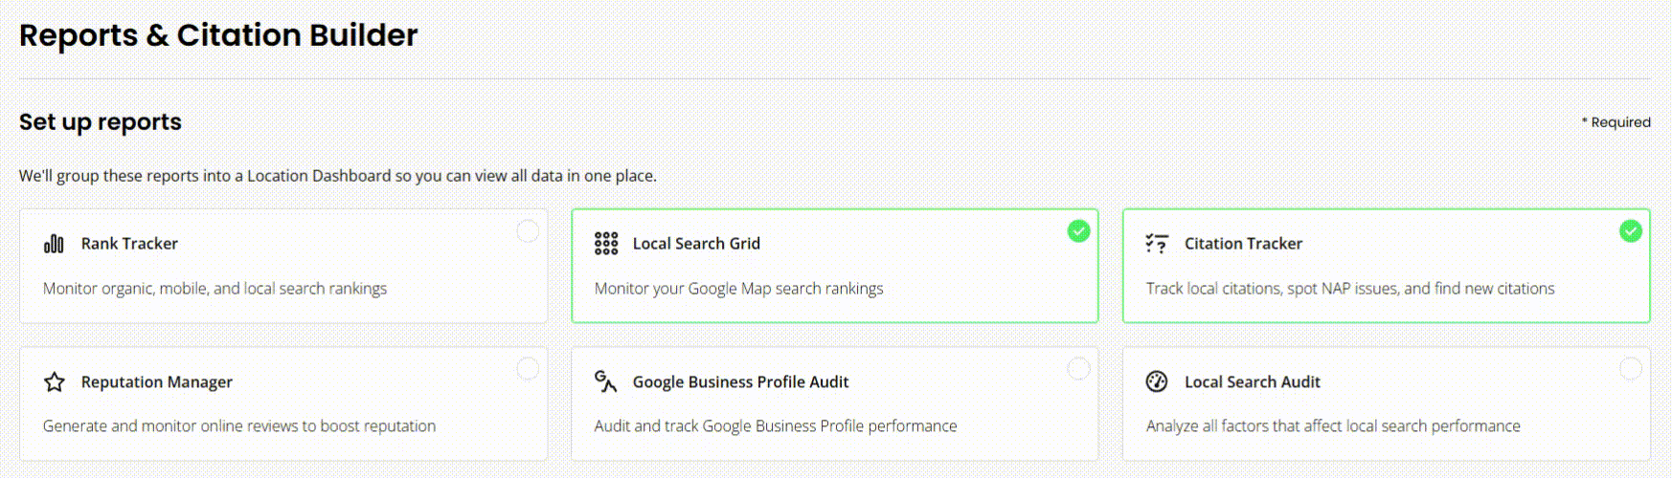Click the Local Search Audit description text
Viewport: 1672px width, 478px height.
coord(1333,426)
